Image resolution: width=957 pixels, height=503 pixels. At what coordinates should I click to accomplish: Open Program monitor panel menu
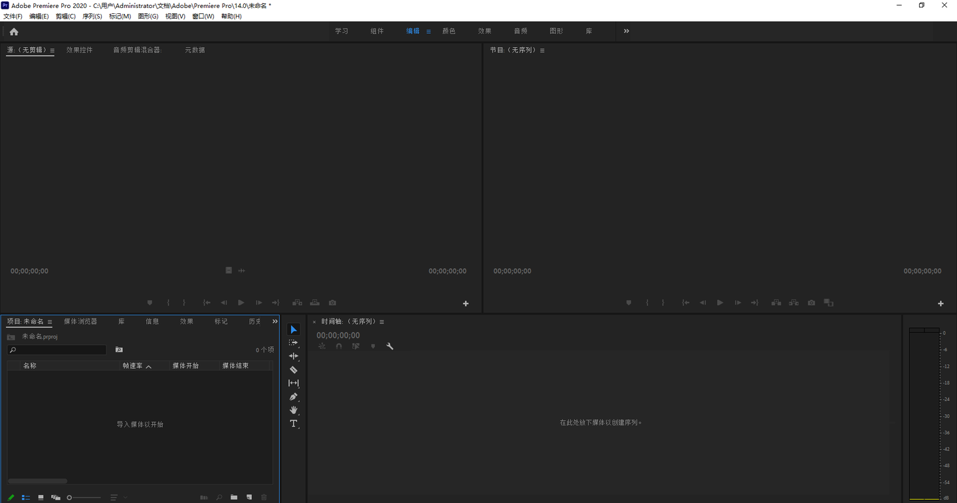(542, 50)
